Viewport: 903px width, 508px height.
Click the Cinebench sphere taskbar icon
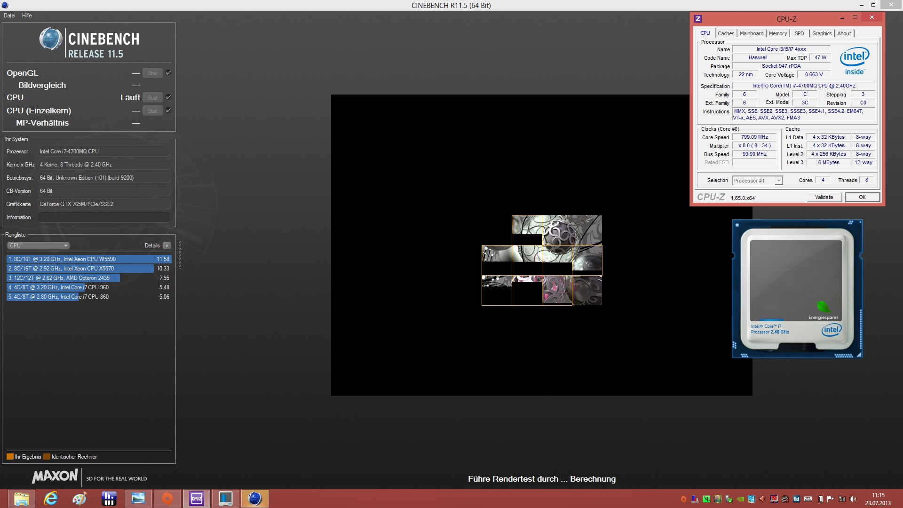coord(254,499)
